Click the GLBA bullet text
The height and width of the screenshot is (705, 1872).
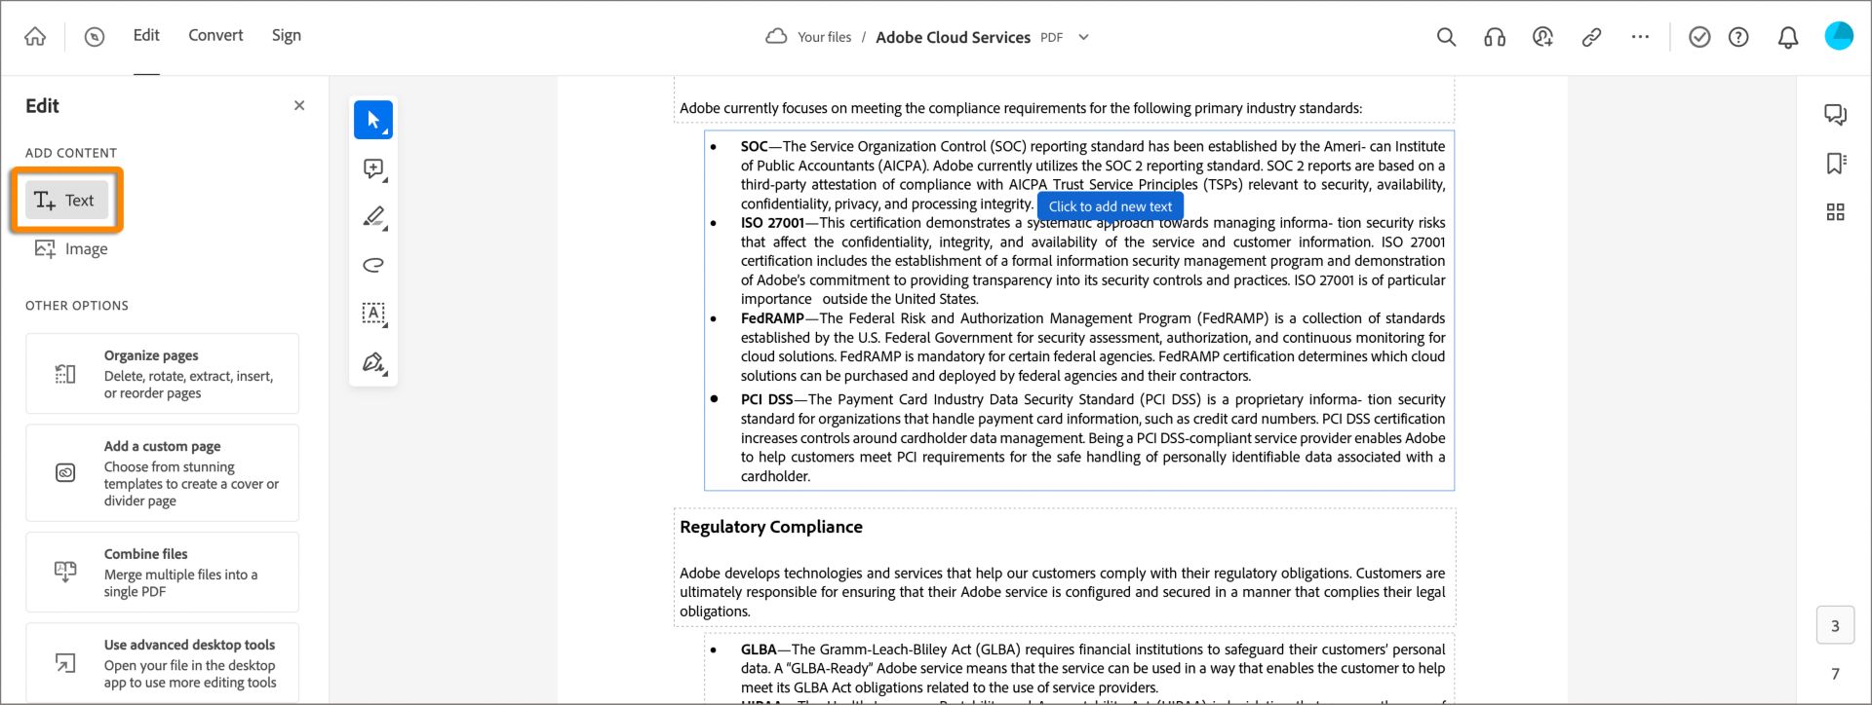tap(1092, 668)
